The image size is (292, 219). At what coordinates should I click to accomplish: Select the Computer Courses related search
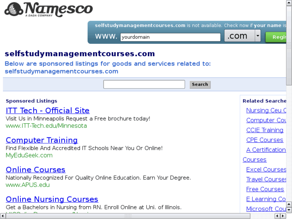click(266, 120)
